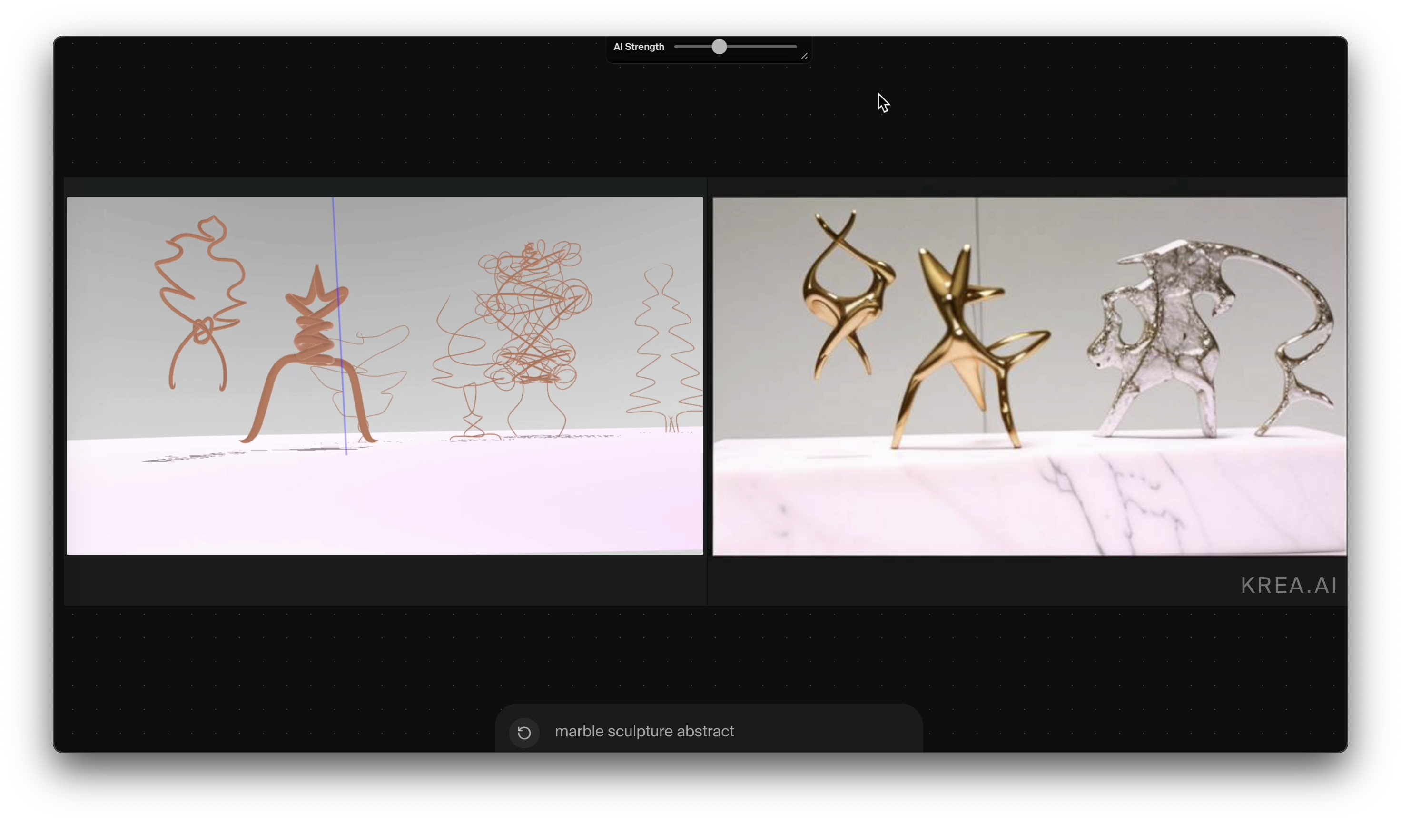The width and height of the screenshot is (1401, 823).
Task: Click the AI Strength panel resize handle
Action: pyautogui.click(x=804, y=56)
